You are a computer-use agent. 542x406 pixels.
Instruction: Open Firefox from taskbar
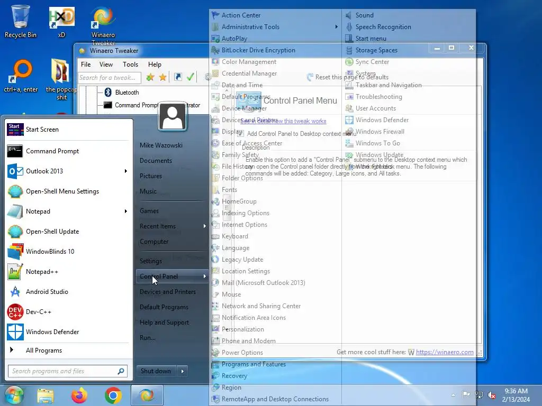point(79,396)
